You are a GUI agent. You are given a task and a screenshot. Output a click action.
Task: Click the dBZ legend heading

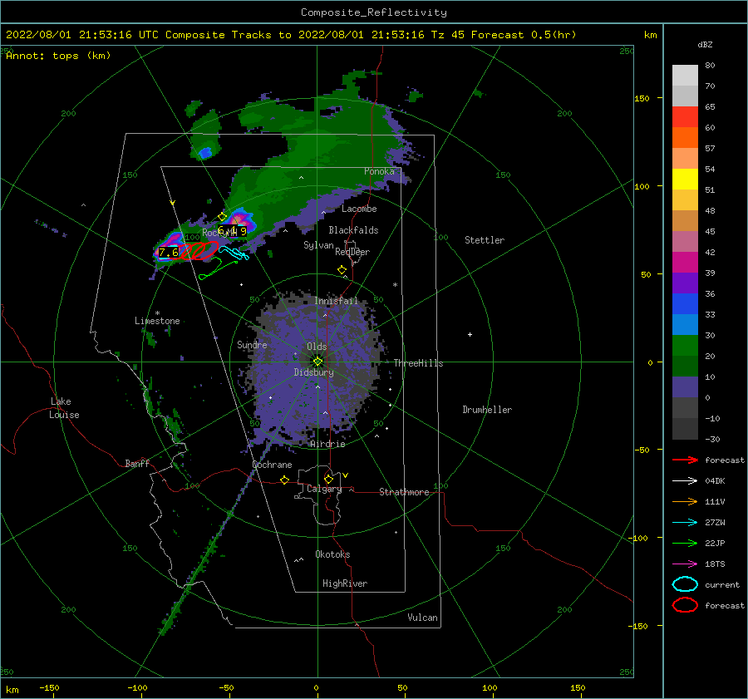point(705,44)
